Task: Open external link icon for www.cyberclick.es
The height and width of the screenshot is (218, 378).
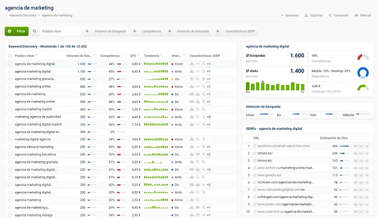Action: [254, 212]
